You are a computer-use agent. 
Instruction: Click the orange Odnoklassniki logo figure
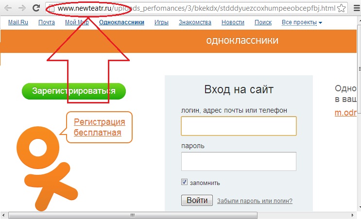point(47,168)
